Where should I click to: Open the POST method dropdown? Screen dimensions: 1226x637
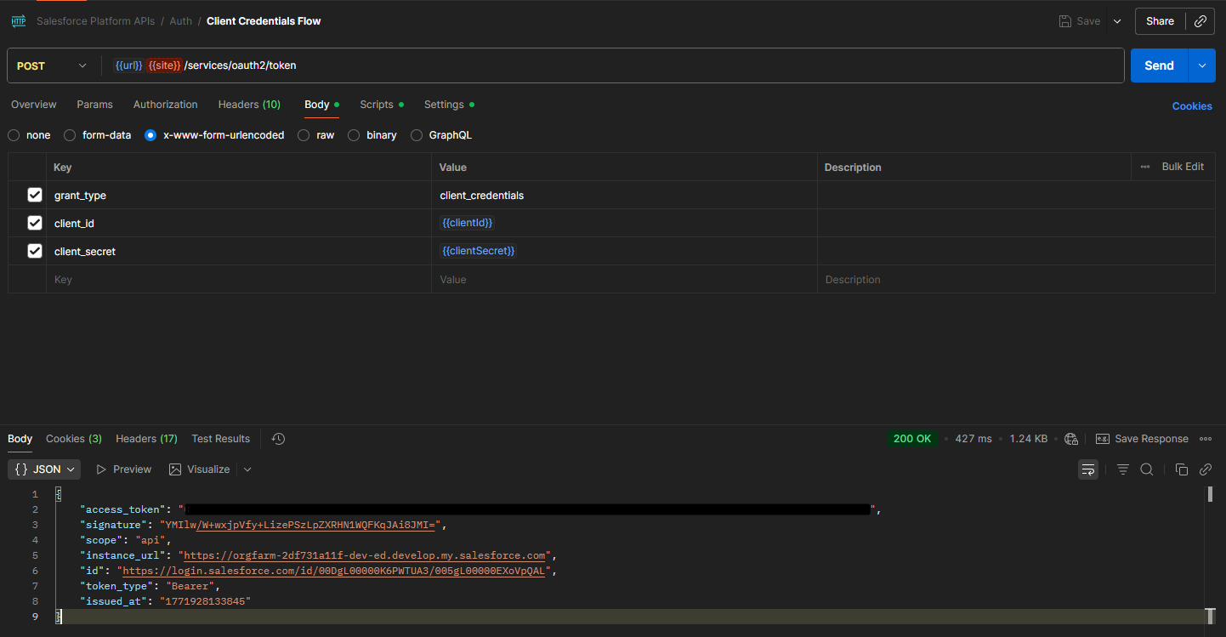51,65
